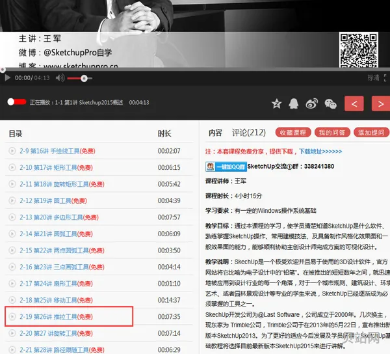Viewport: 390px width, 354px height.
Task: Open lesson 2-21 第28讲 路径跟随工具
Action: [62, 349]
